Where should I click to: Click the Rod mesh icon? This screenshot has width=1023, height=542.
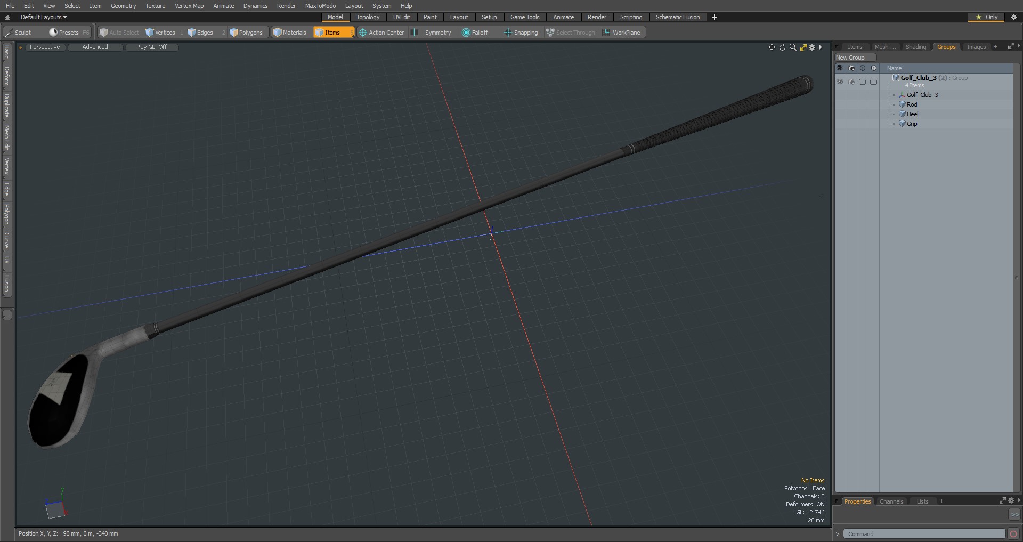pos(902,104)
